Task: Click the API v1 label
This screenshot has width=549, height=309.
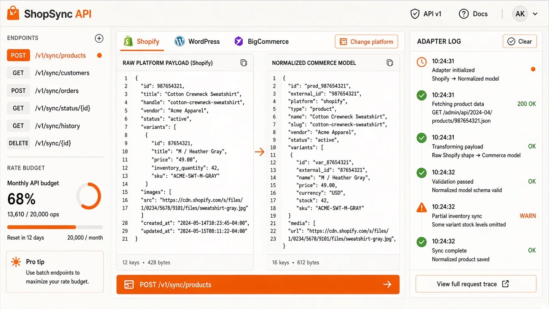Action: coord(432,14)
